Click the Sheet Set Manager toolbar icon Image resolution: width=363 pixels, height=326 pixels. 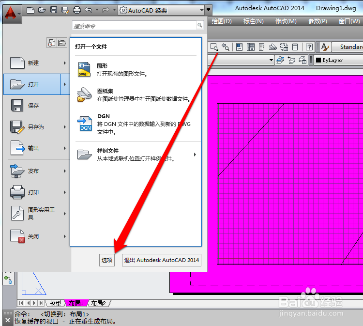coord(272,47)
